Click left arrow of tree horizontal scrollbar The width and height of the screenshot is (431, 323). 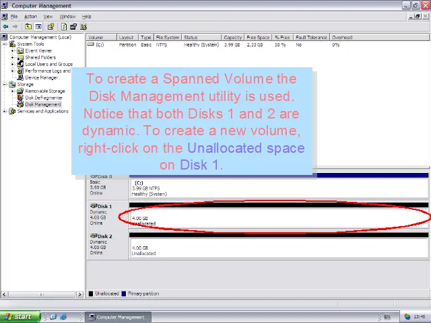click(x=4, y=295)
